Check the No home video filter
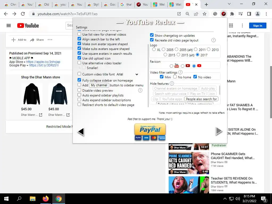 click(175, 77)
